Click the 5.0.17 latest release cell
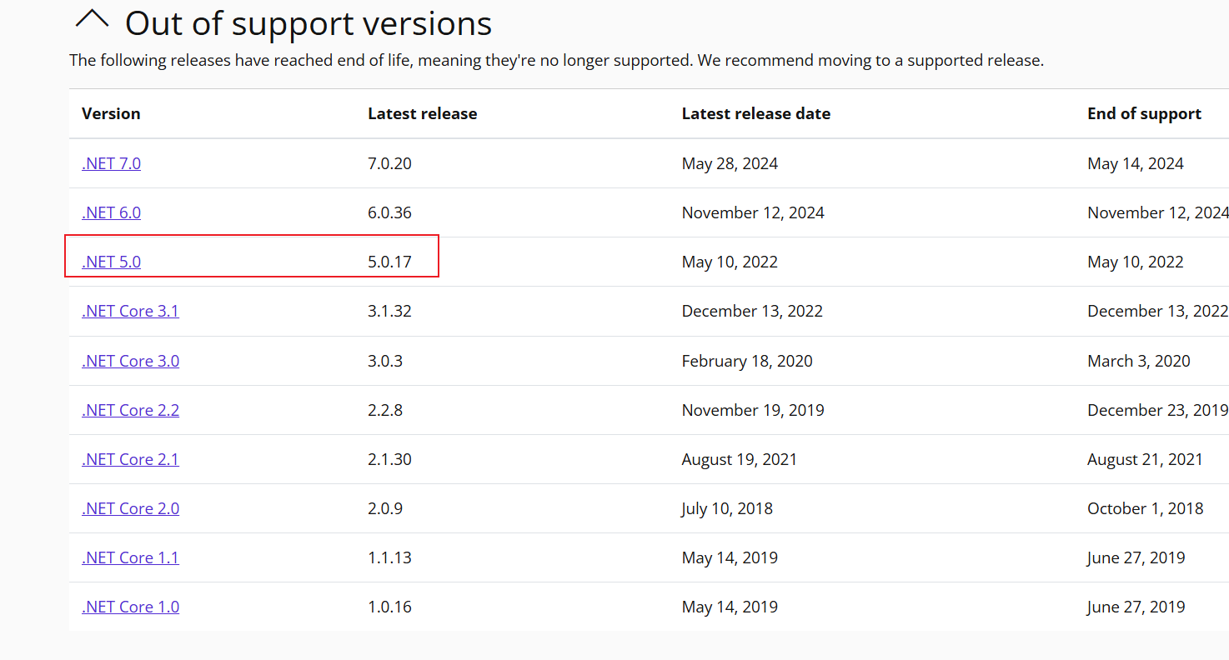This screenshot has height=660, width=1229. click(389, 262)
